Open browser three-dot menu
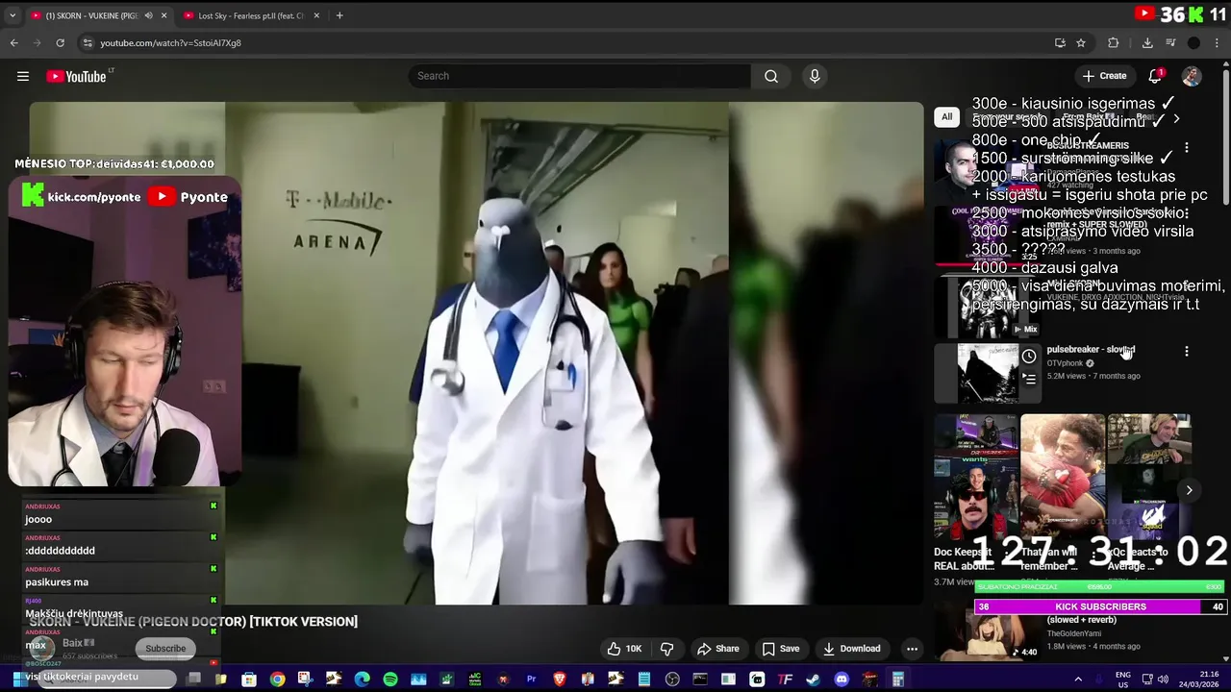The width and height of the screenshot is (1231, 692). 1218,42
